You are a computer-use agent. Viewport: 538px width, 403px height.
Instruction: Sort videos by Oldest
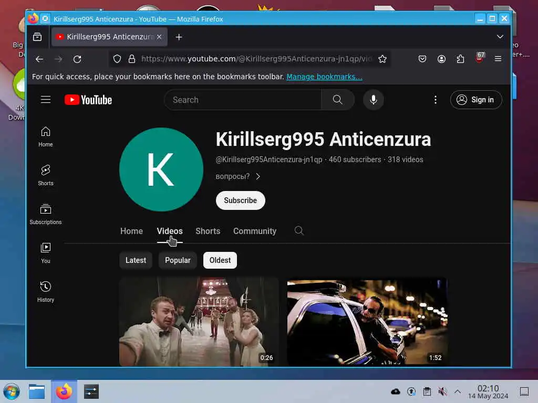220,260
